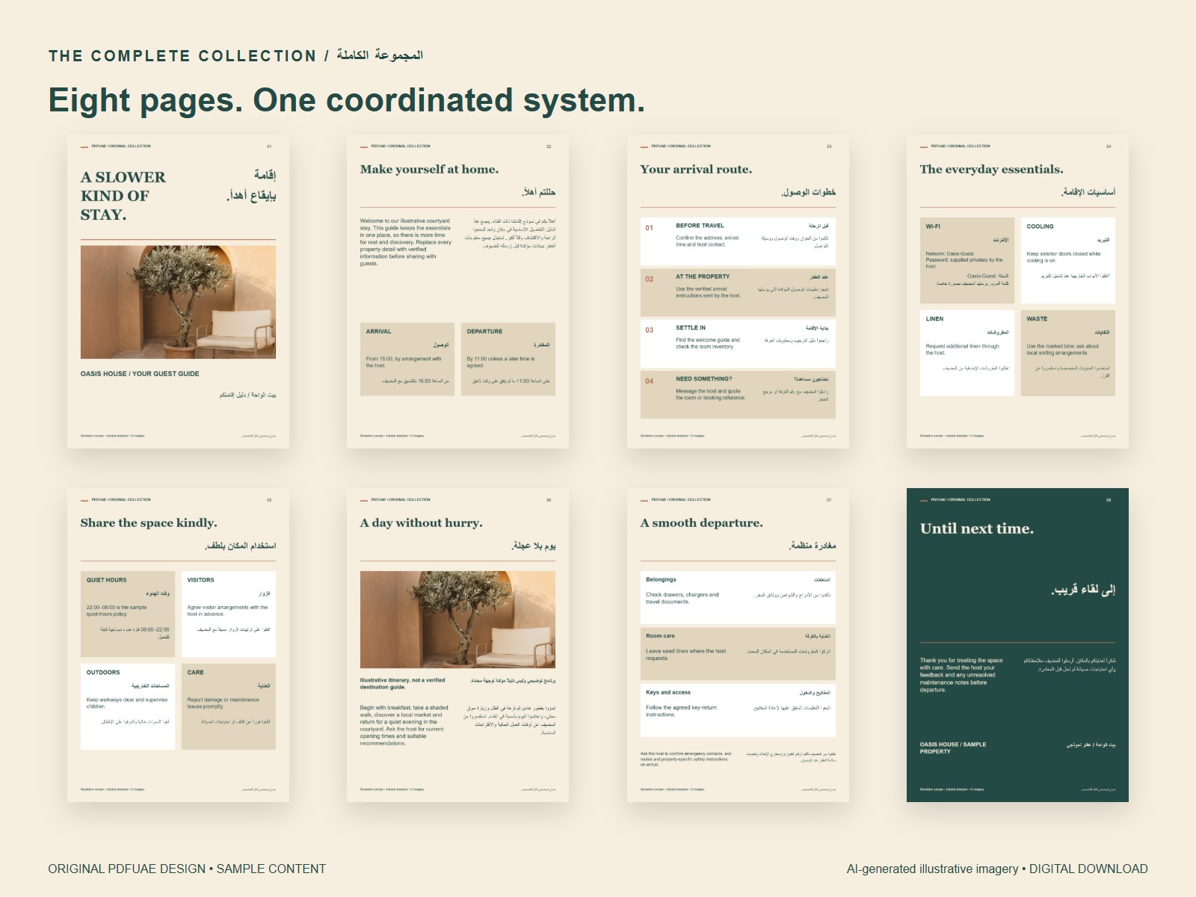This screenshot has height=897, width=1196.
Task: Click the 'Eight pages. One coordinated system.' headline
Action: 347,100
